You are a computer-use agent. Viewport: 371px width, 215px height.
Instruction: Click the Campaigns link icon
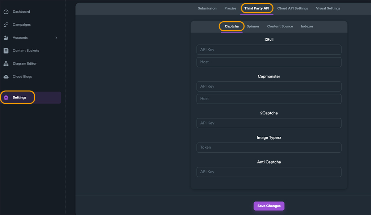pyautogui.click(x=6, y=25)
